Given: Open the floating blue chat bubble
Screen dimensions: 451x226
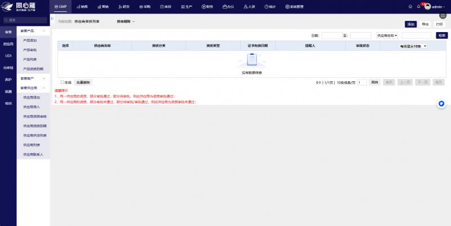Looking at the screenshot, I should pyautogui.click(x=441, y=104).
